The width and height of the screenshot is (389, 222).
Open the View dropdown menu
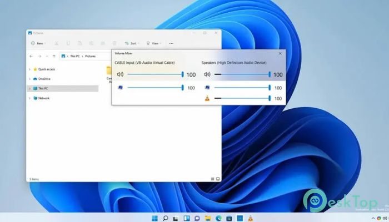click(154, 43)
